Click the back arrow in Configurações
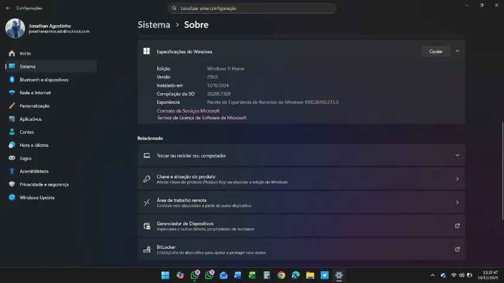504x283 pixels. (x=8, y=8)
